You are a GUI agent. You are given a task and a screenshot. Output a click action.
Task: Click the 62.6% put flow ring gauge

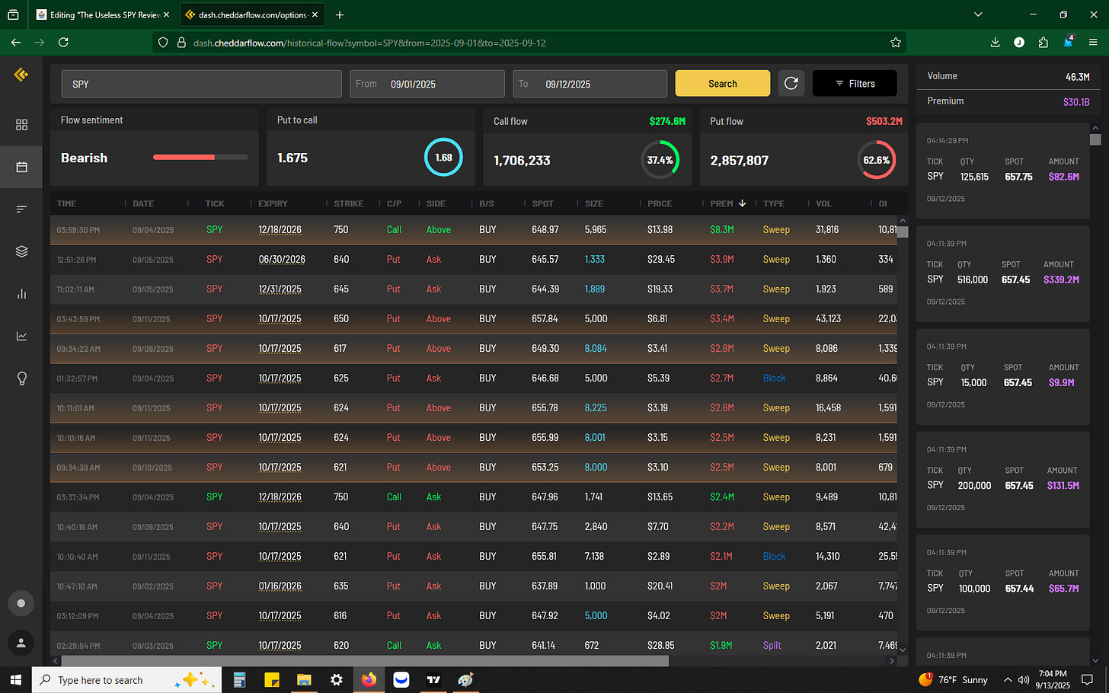click(x=876, y=160)
